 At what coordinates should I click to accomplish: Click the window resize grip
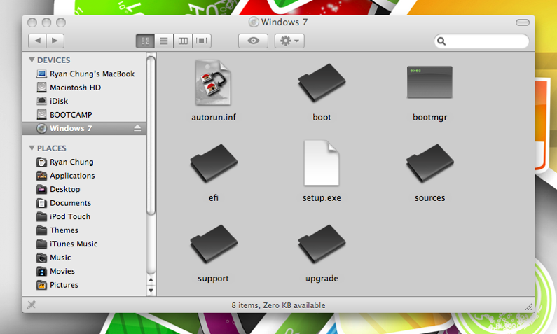(x=529, y=307)
